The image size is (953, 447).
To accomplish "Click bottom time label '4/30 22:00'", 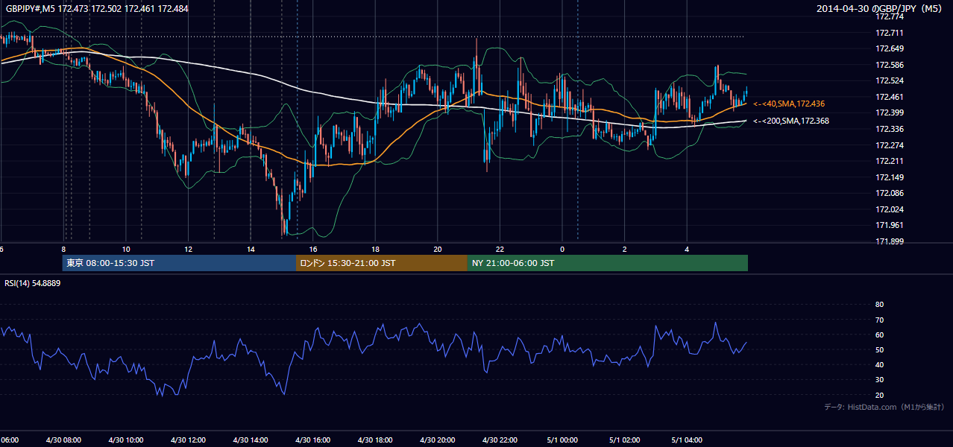I will tap(500, 440).
